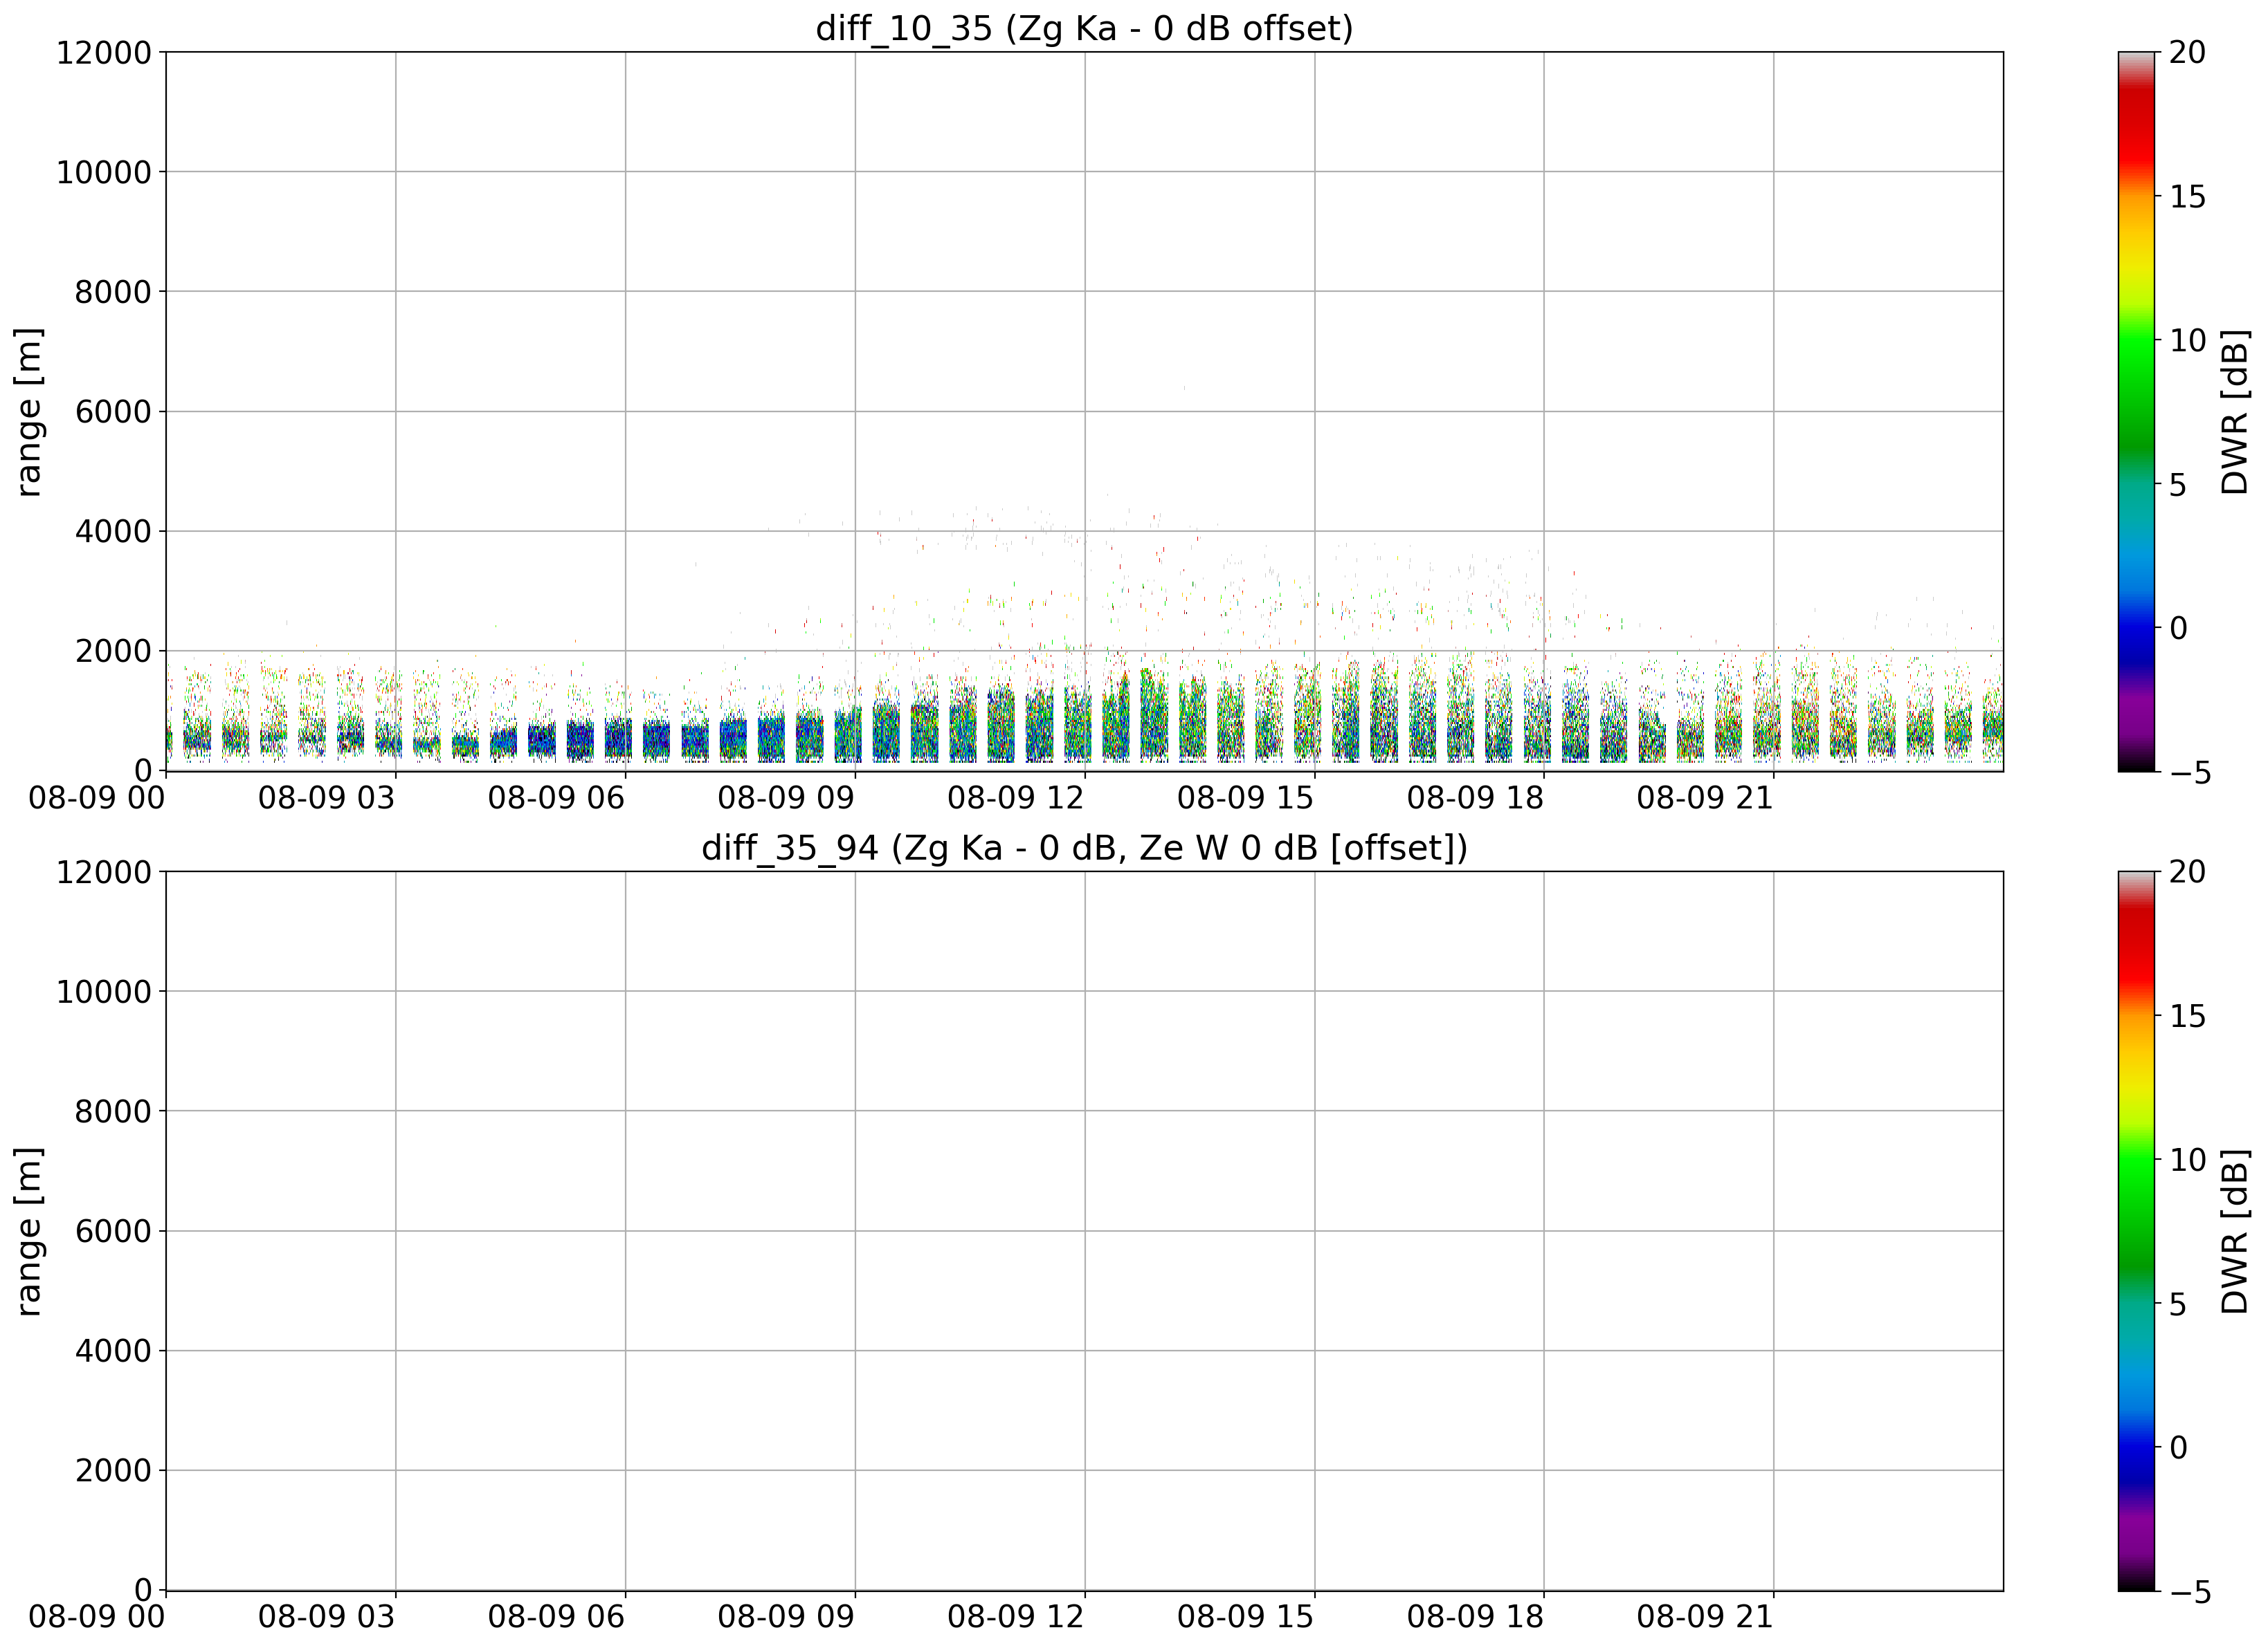2268x1648 pixels.
Task: Click the "20" tick on the diff_10_35 colorbar
Action: (x=2187, y=52)
